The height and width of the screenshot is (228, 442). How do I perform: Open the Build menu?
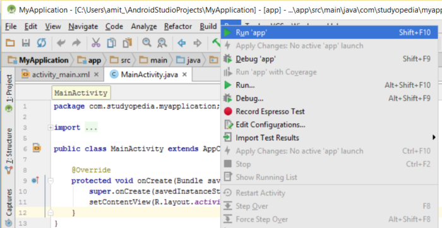click(x=208, y=27)
